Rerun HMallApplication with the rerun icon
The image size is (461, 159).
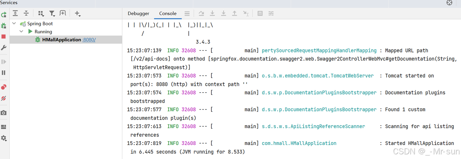(x=4, y=15)
